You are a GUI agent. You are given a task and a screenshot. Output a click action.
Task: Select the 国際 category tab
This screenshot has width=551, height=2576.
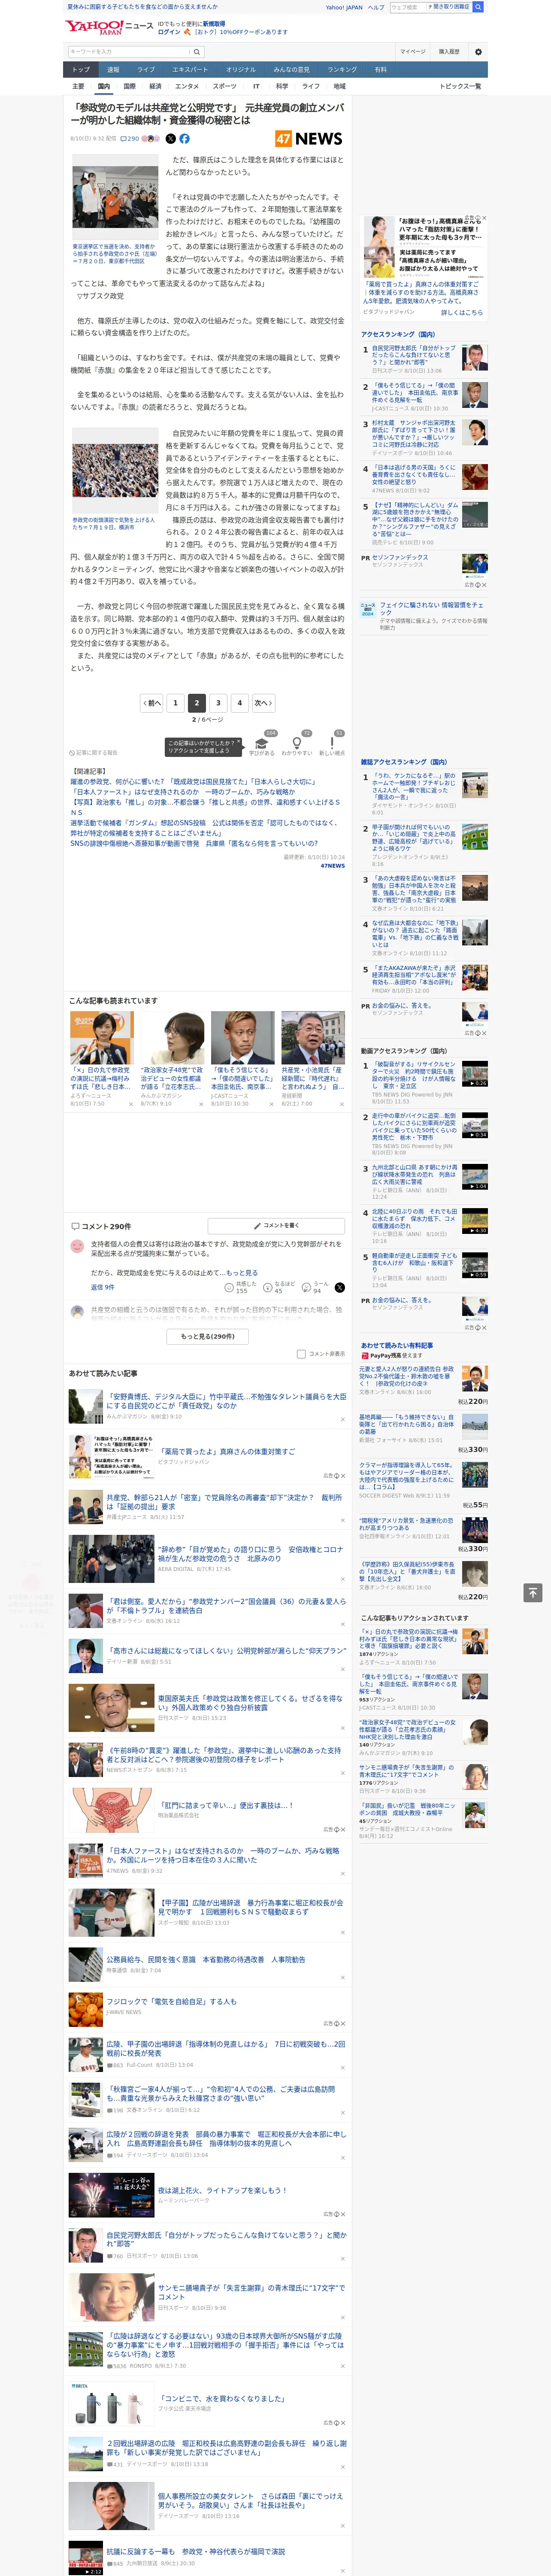[x=130, y=86]
